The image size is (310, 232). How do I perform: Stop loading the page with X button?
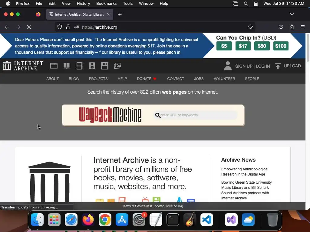tap(29, 27)
